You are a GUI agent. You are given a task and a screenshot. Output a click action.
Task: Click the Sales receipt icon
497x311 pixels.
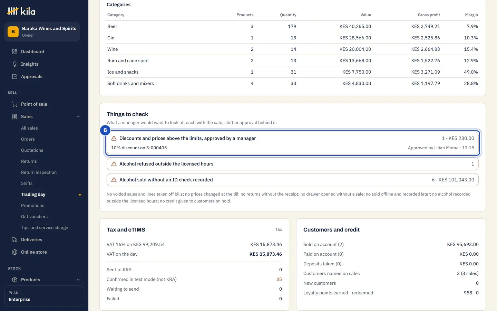(14, 116)
